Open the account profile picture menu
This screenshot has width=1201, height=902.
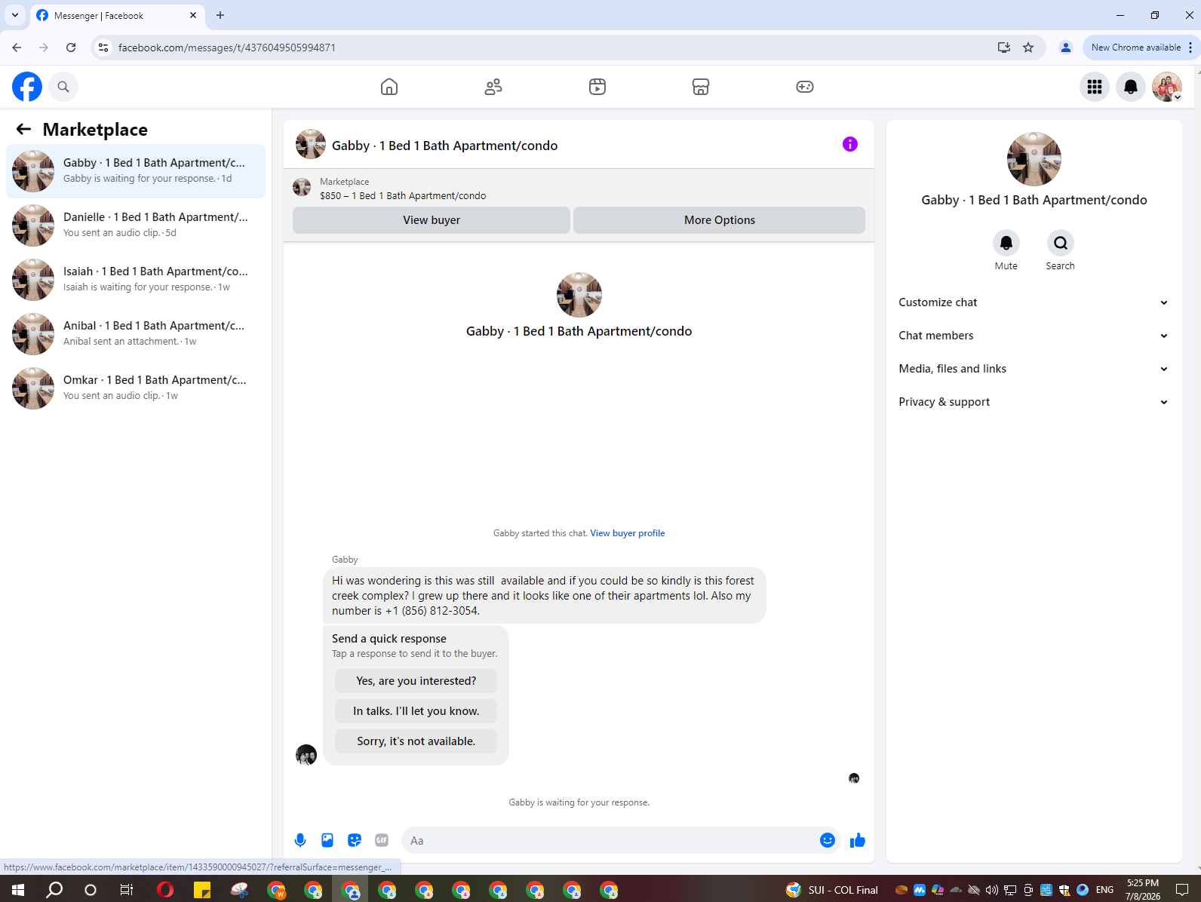click(x=1167, y=87)
